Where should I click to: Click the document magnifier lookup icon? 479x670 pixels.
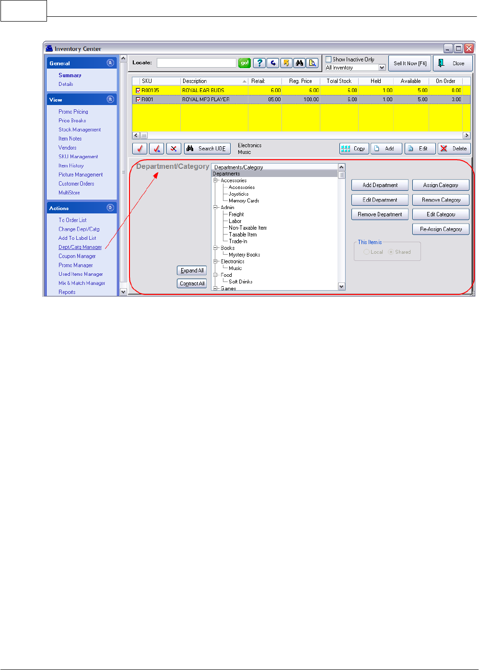(x=313, y=63)
